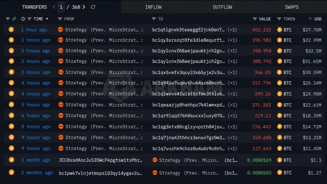Viewport: 327px width, 184px height.
Task: Open the FROM column filter
Action: (x=60, y=19)
